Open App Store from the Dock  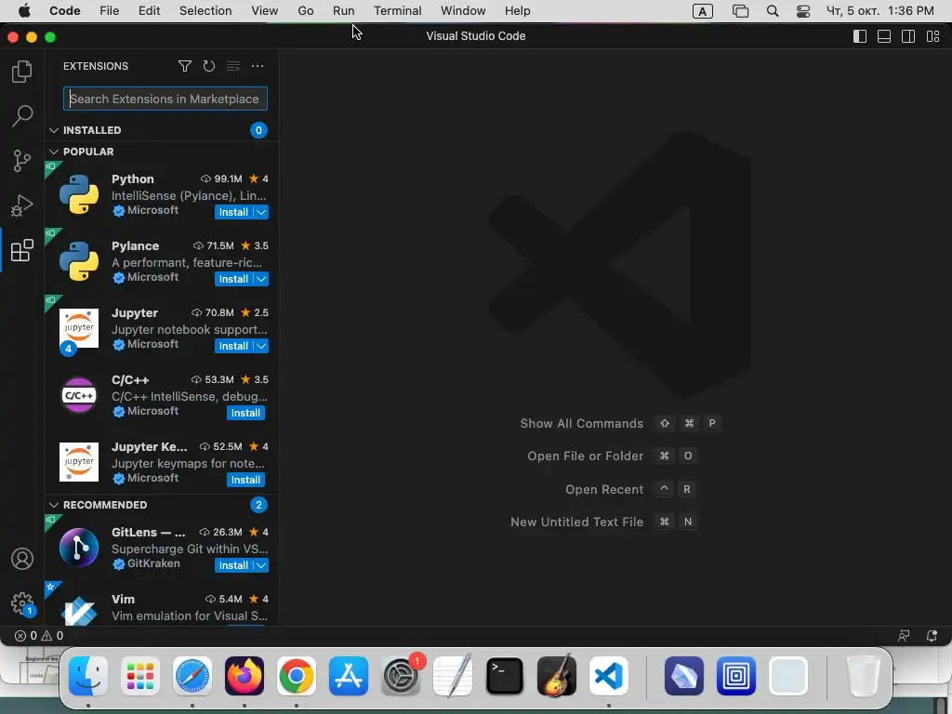[349, 676]
